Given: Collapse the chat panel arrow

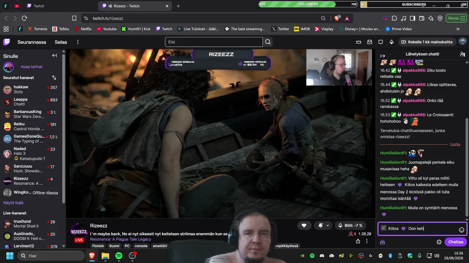Looking at the screenshot, I should pyautogui.click(x=383, y=56).
